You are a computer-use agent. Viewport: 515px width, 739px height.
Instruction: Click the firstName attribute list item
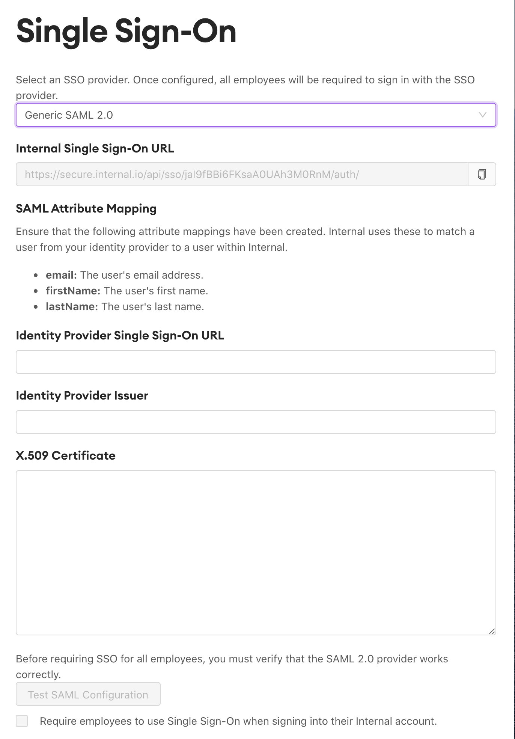[126, 291]
